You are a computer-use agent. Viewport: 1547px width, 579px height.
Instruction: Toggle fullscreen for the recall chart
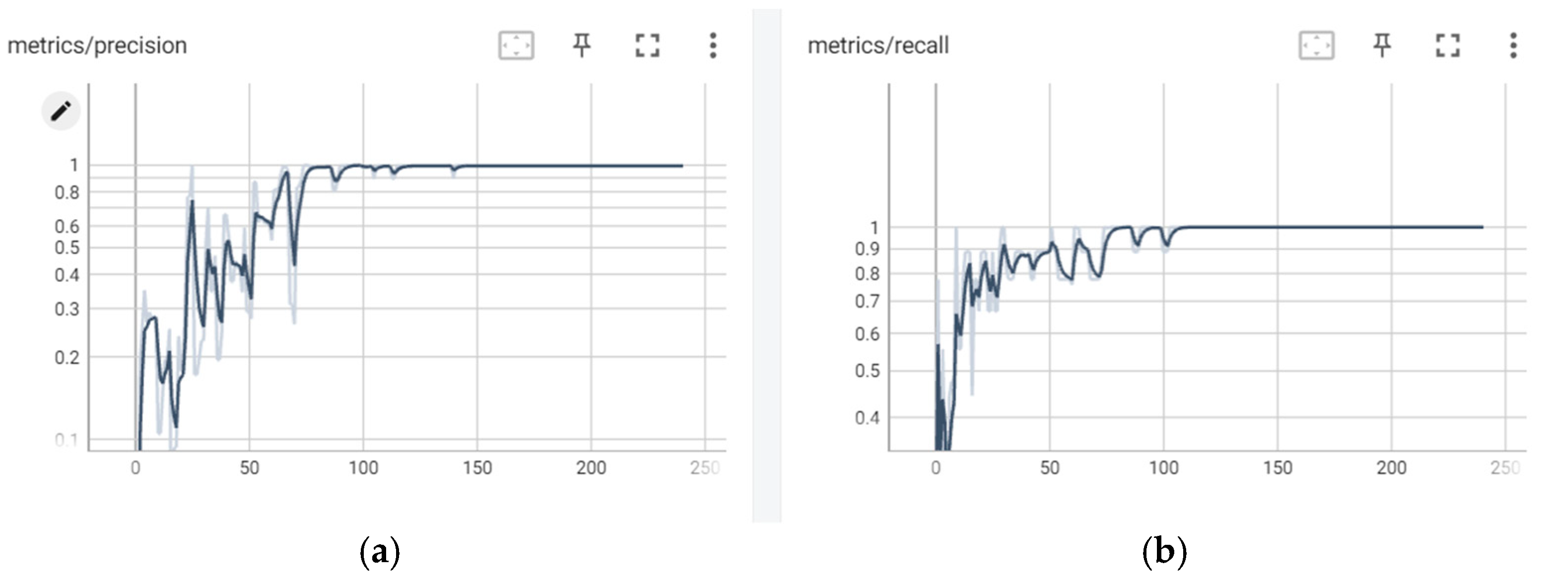coord(1448,46)
